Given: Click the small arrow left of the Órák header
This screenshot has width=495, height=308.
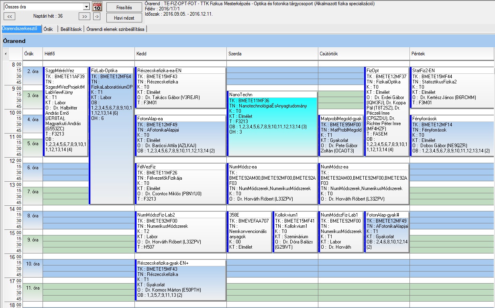Looking at the screenshot, I should click(6, 54).
